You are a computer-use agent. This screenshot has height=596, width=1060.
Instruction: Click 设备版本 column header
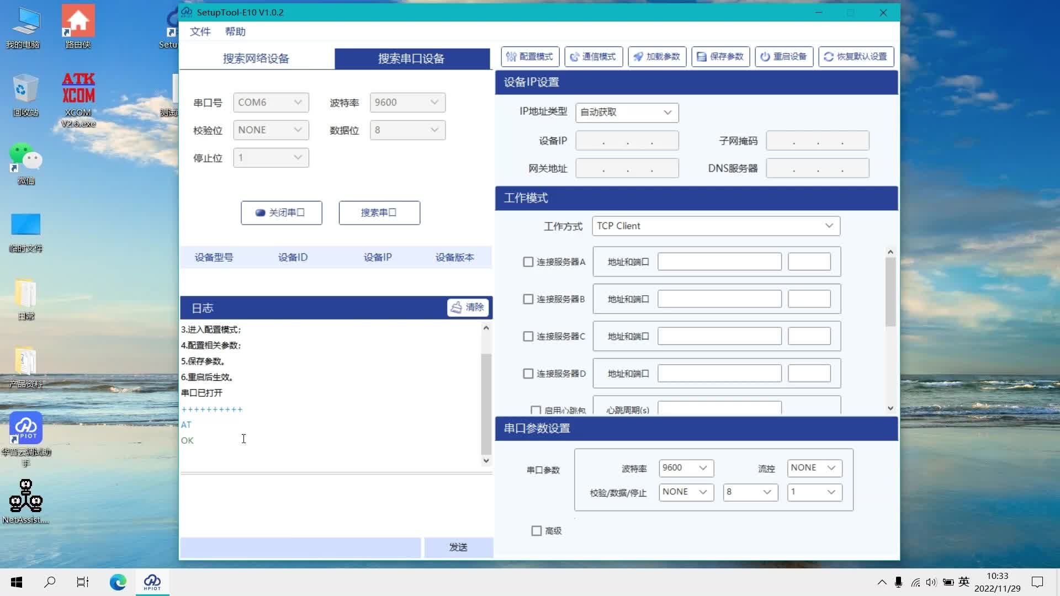[455, 258]
